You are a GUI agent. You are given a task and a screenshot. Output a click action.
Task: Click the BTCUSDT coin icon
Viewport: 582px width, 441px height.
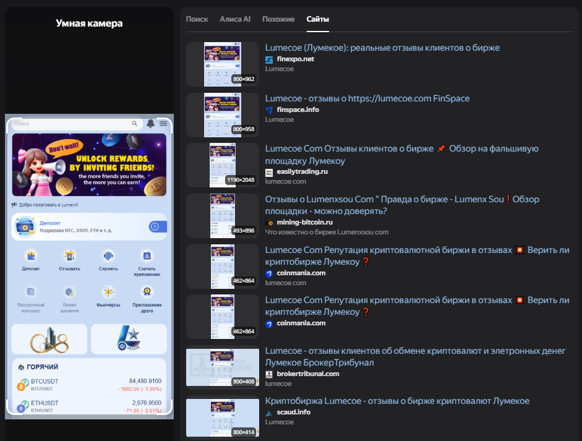22,385
